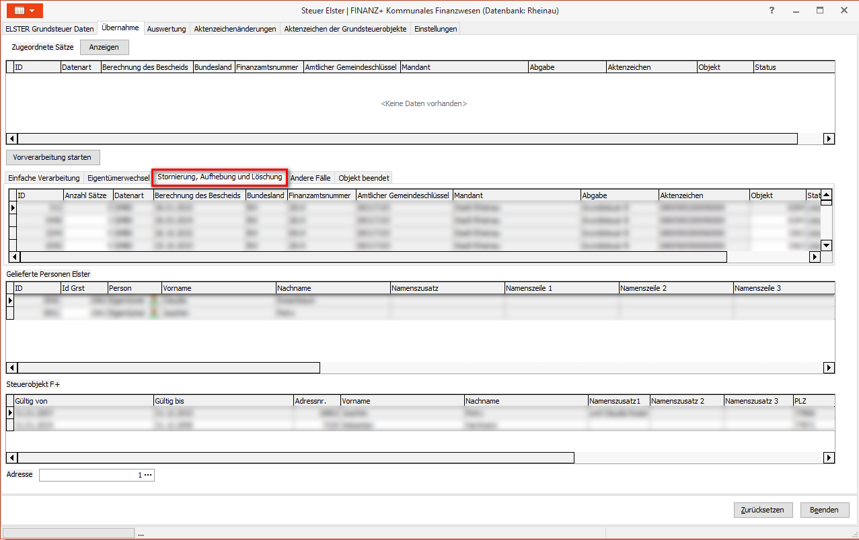Select Stornierung, Aufhebung und Löschung sub-tab
The image size is (859, 540).
[x=220, y=177]
